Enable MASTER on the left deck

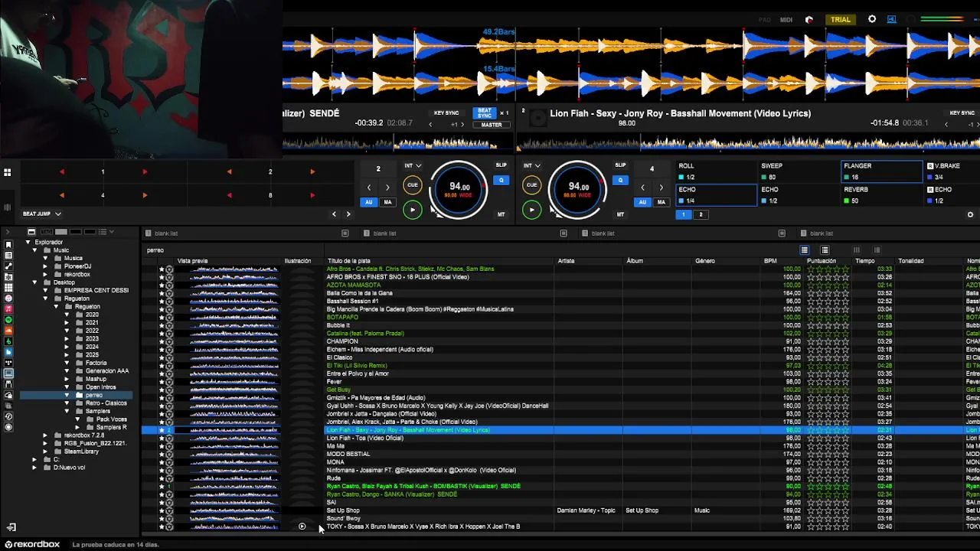point(491,125)
